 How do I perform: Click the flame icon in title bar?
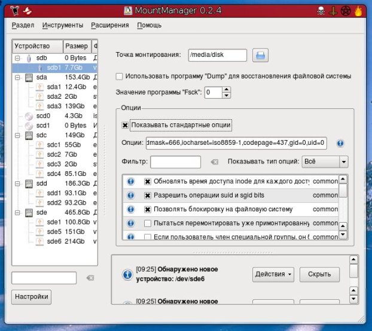[358, 11]
